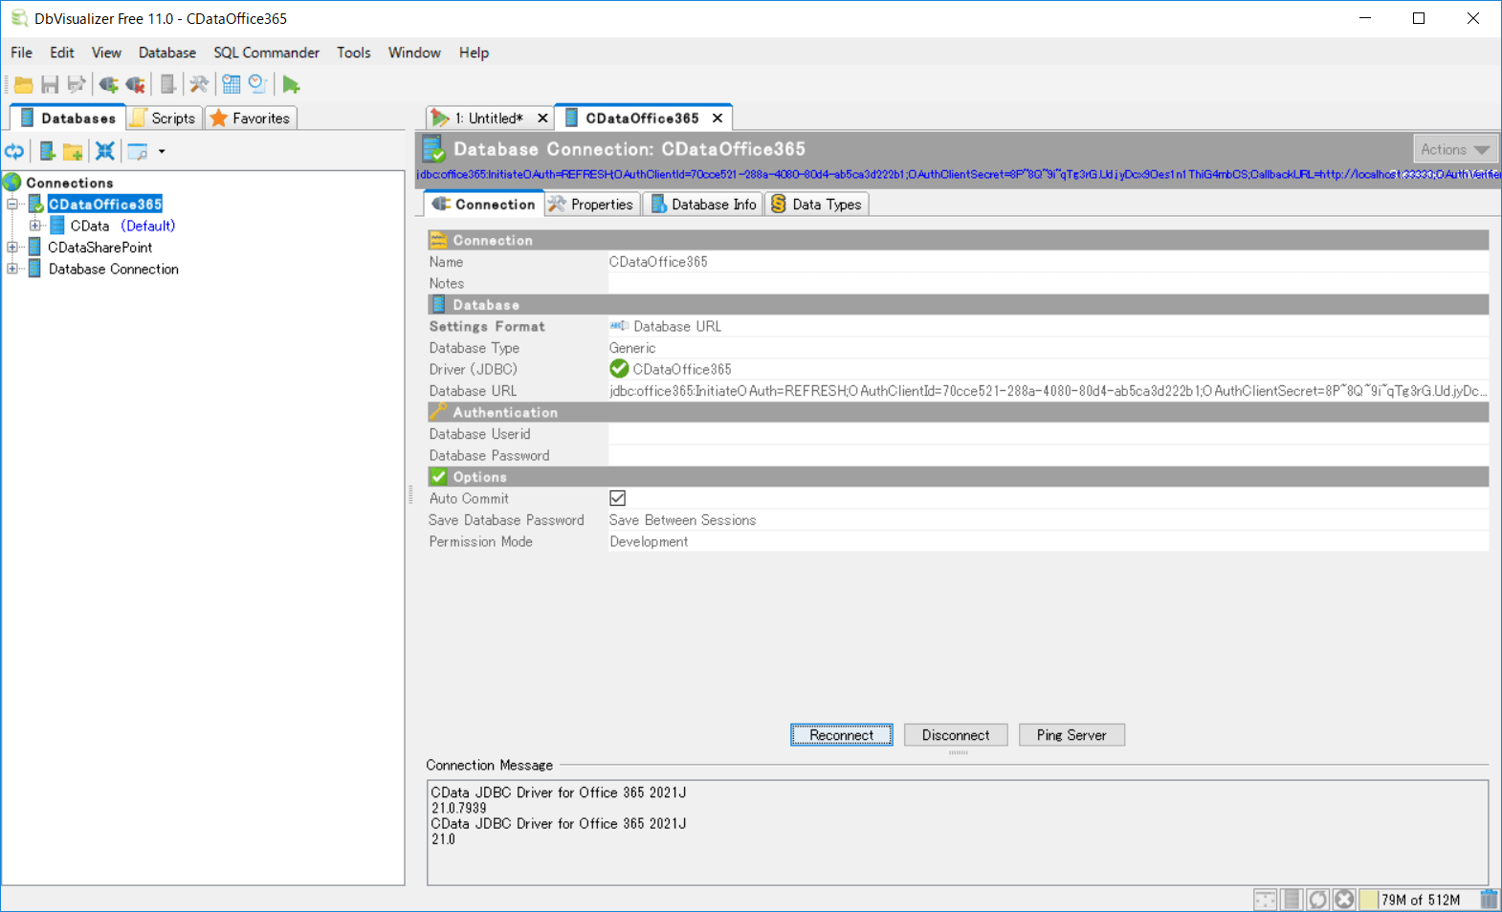Open the Database menu

pos(167,53)
